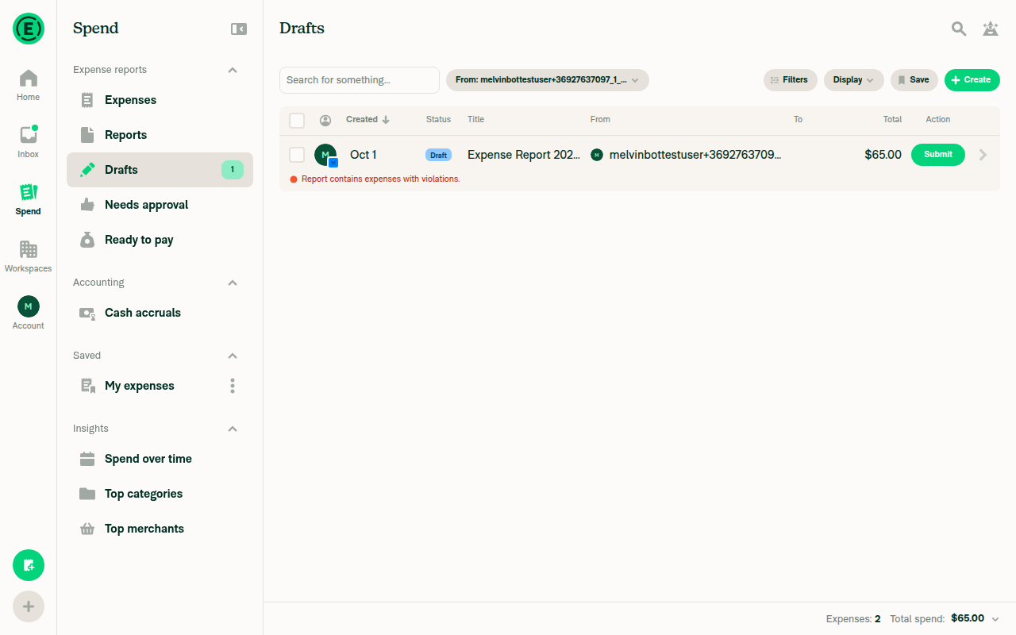Click the avatar column header icon
This screenshot has height=635, width=1016.
coord(325,120)
